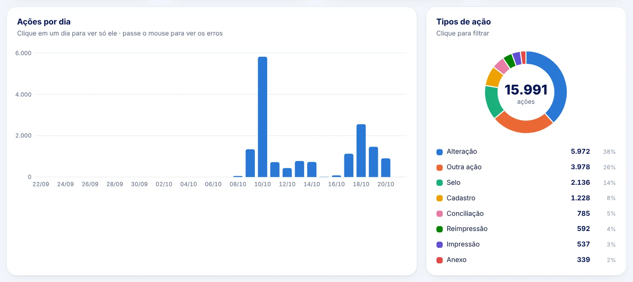
Task: Click the Tipos de ação heading
Action: [463, 22]
